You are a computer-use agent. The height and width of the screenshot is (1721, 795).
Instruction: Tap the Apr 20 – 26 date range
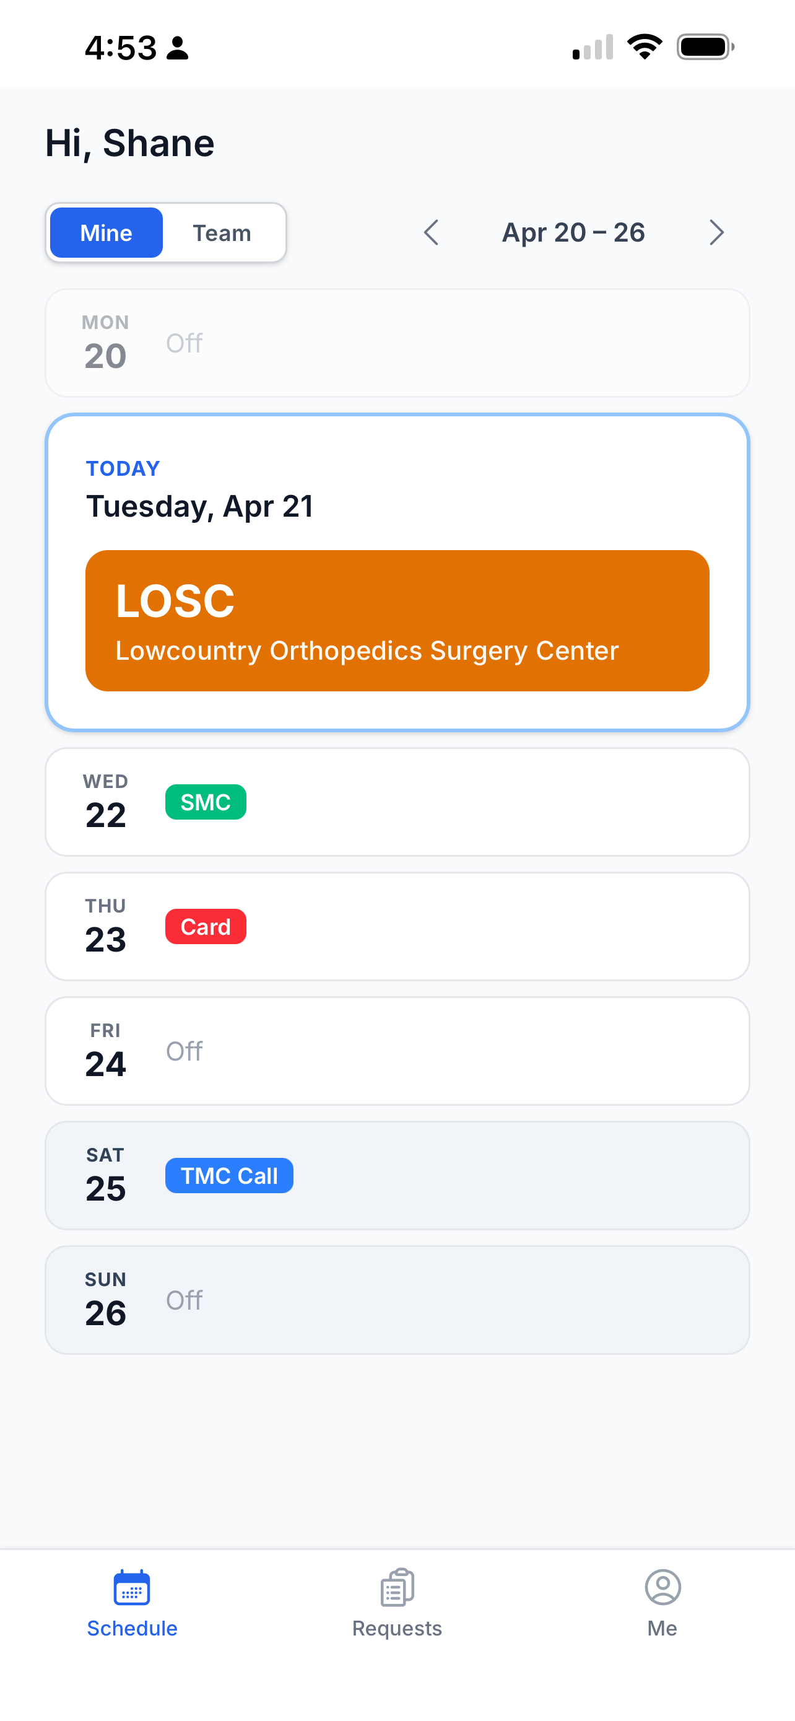573,232
